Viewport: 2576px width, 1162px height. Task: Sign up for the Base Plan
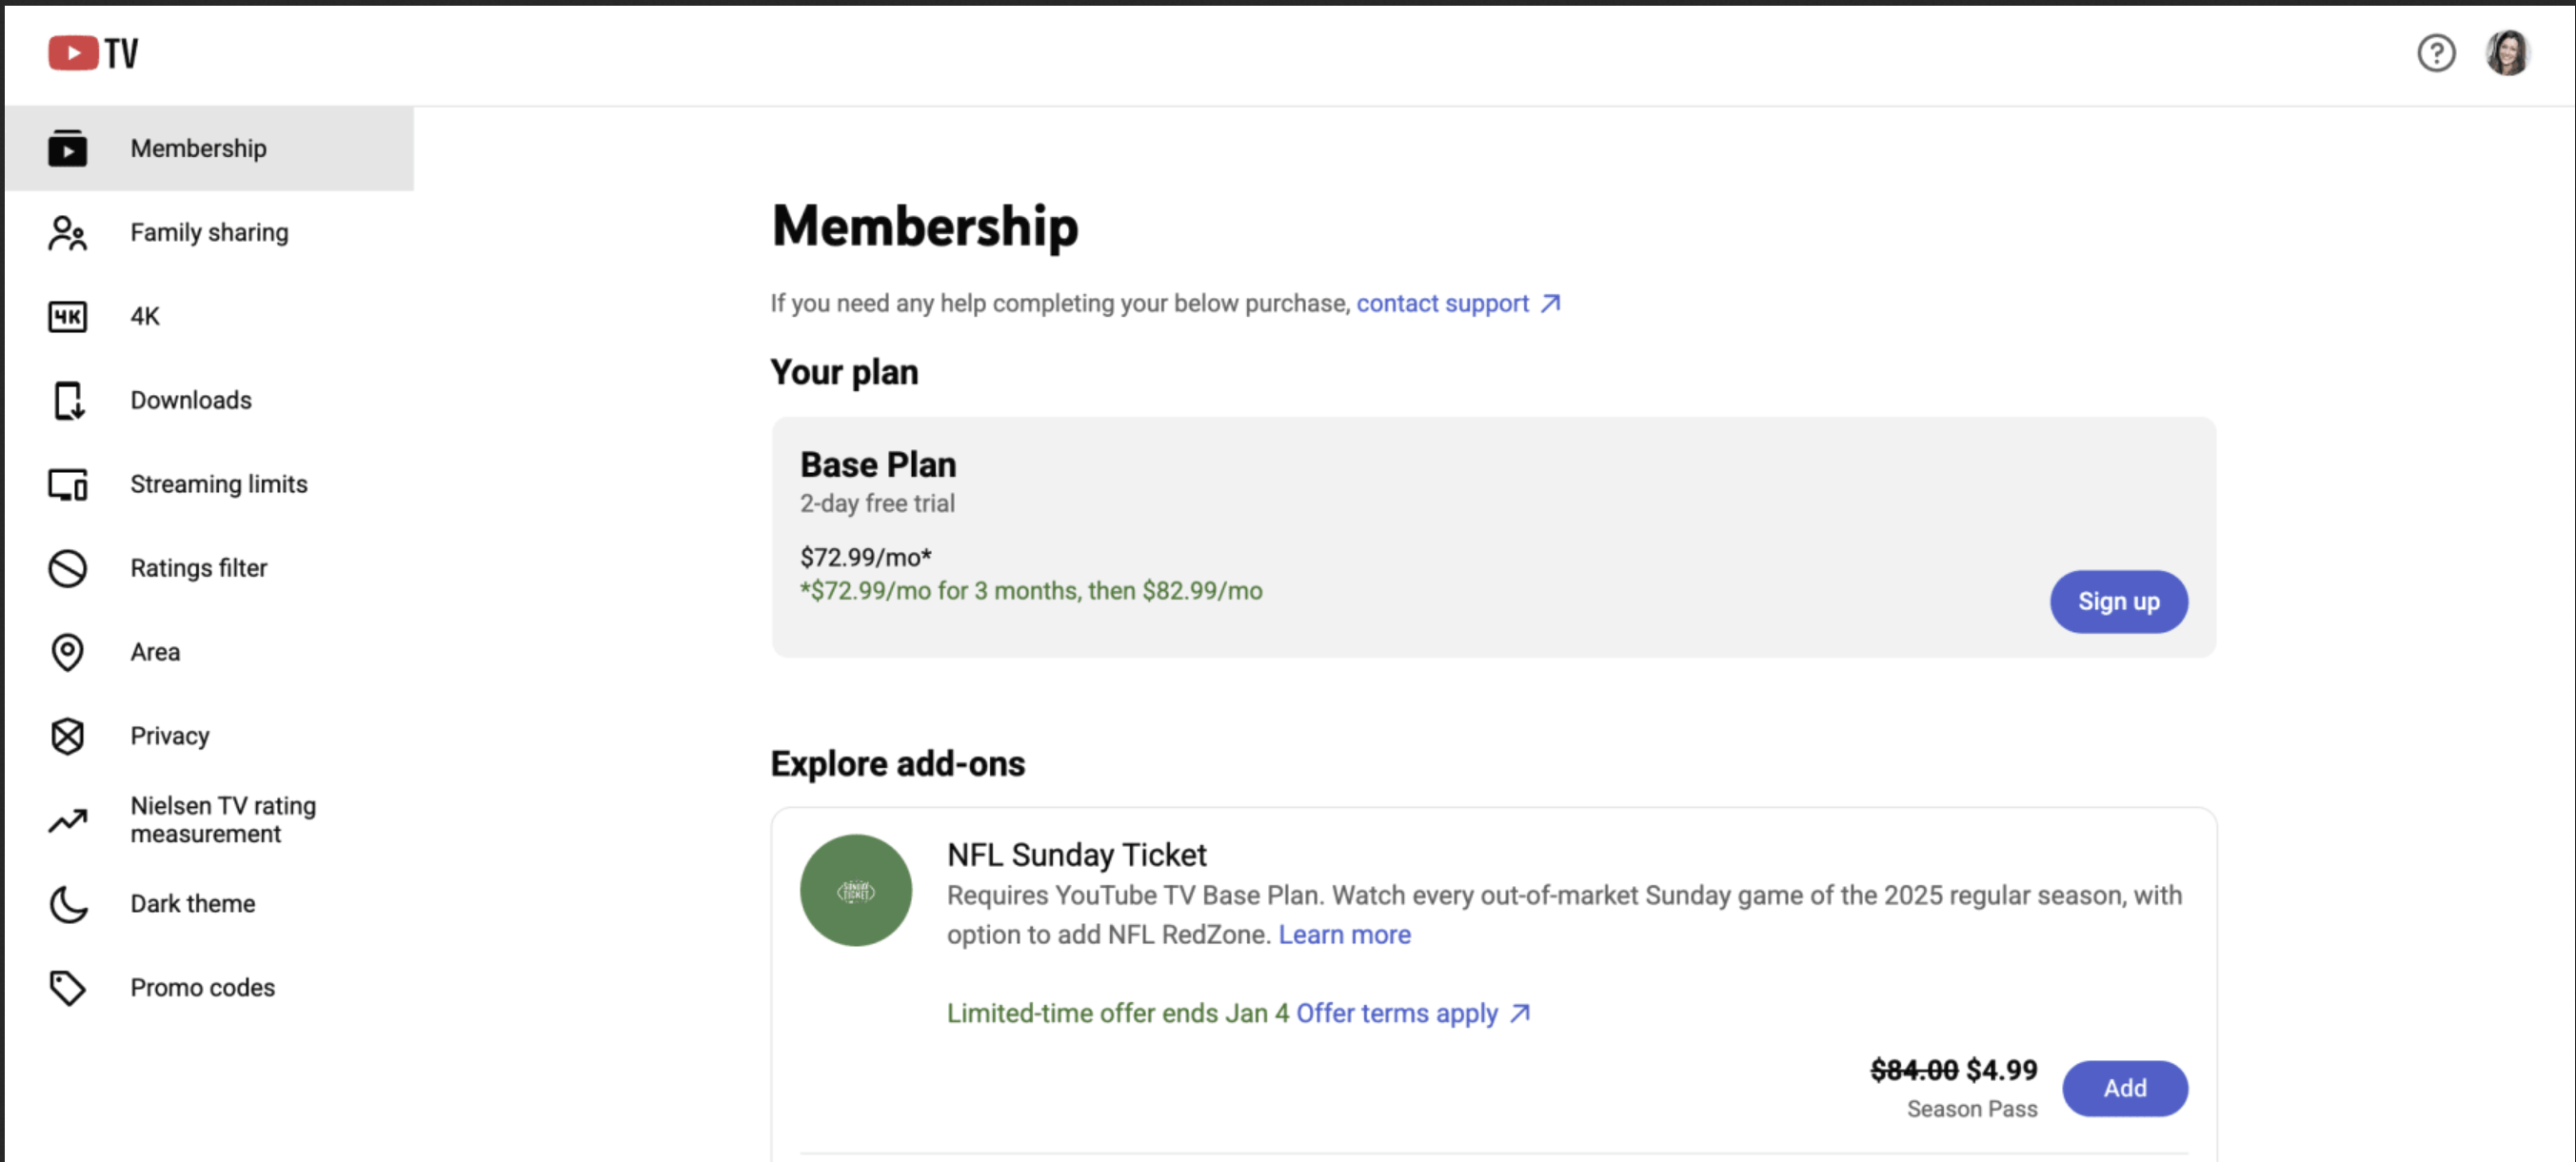pos(2118,602)
